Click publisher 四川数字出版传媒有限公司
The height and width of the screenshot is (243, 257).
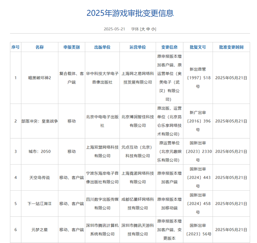[102, 203]
